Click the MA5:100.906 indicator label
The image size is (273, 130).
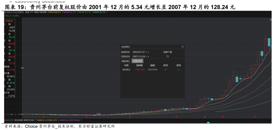(x=41, y=12)
